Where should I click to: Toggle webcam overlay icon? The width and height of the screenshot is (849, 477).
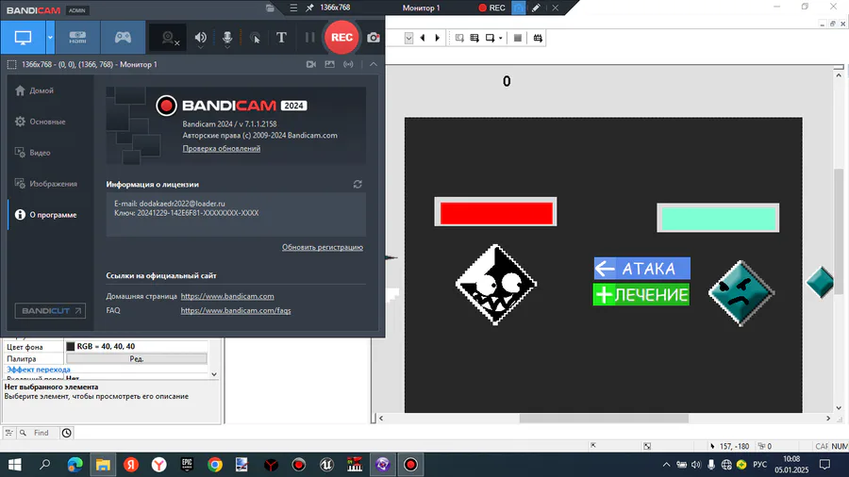169,38
